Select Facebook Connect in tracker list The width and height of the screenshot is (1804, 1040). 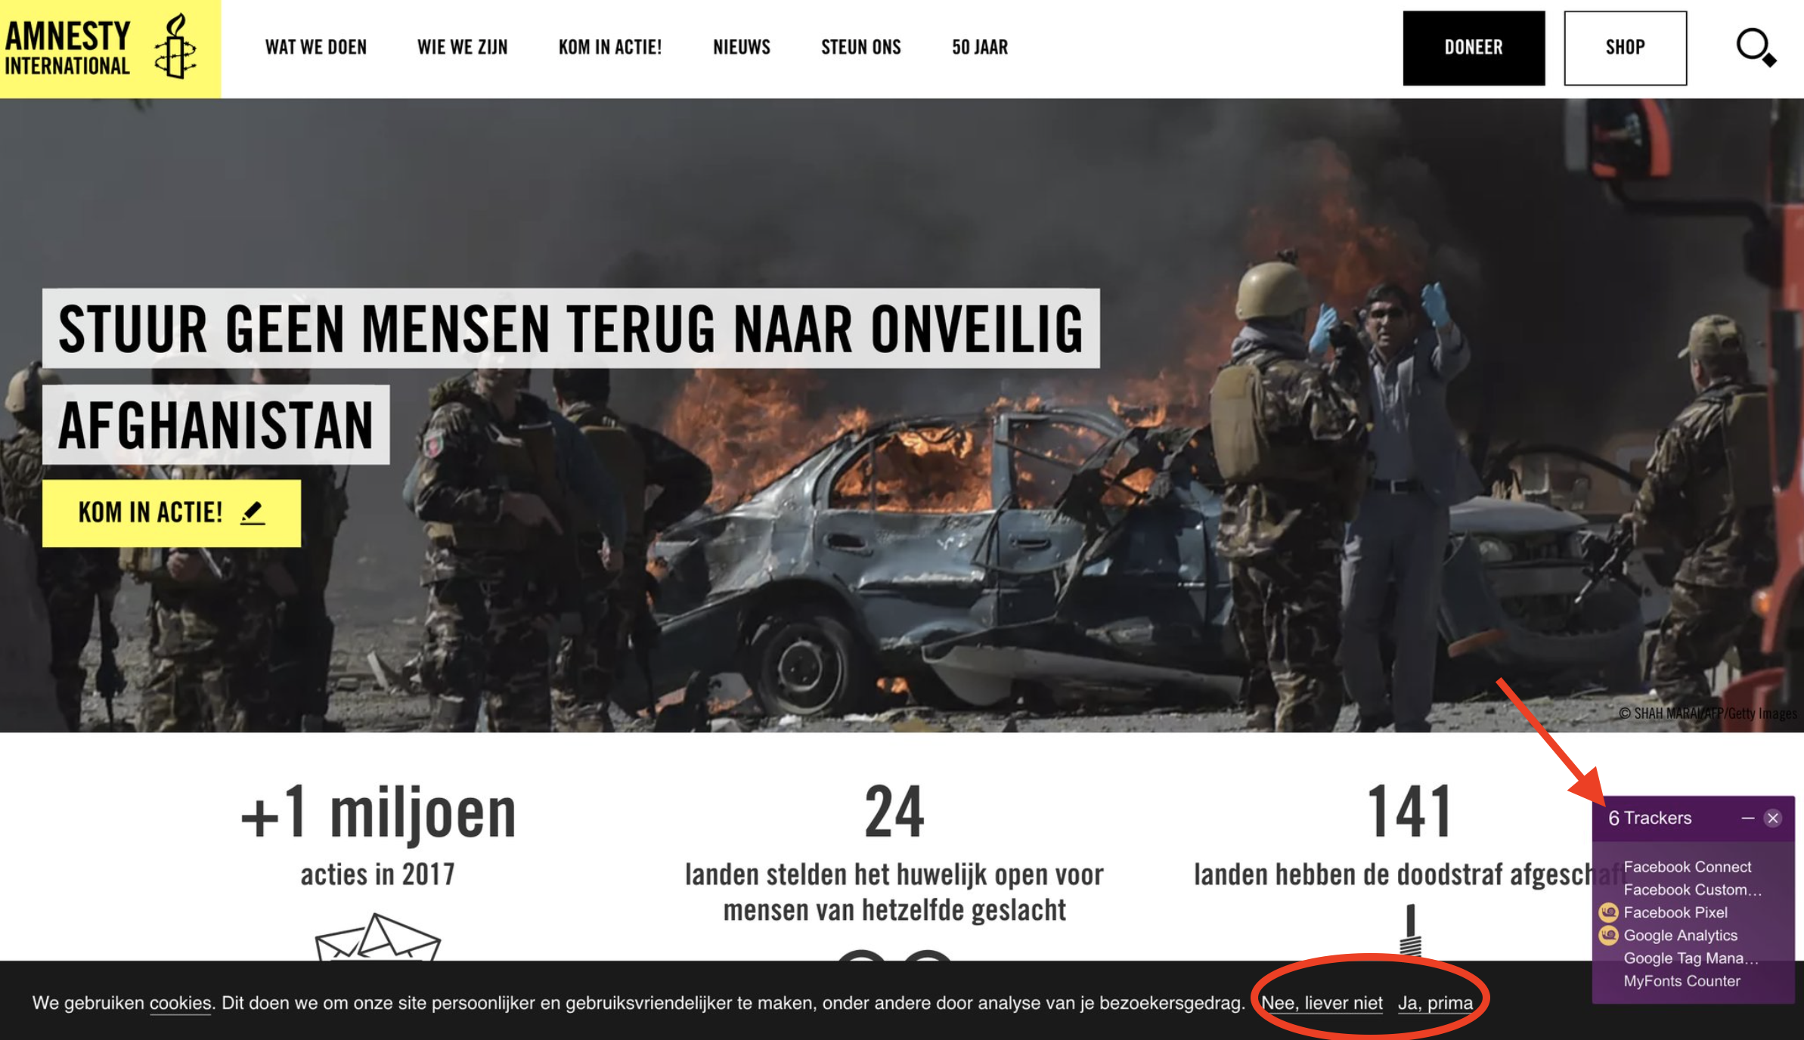[1687, 867]
